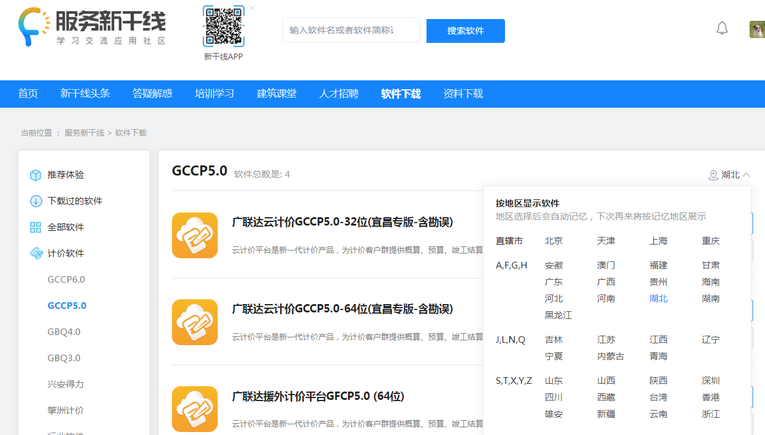Viewport: 765px width, 435px height.
Task: Click the 服务新干线 site logo
Action: click(92, 27)
